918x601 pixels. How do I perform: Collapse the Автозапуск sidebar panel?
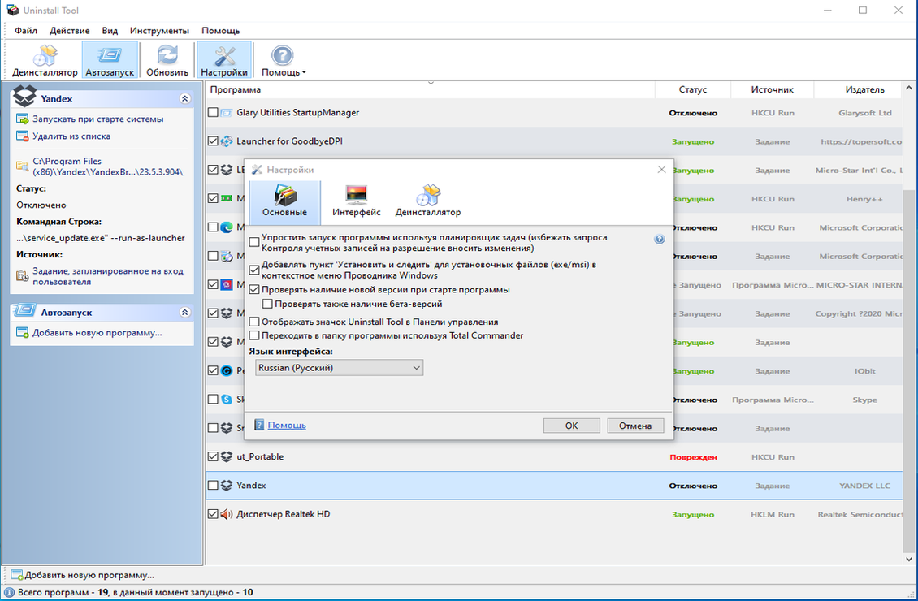click(185, 313)
